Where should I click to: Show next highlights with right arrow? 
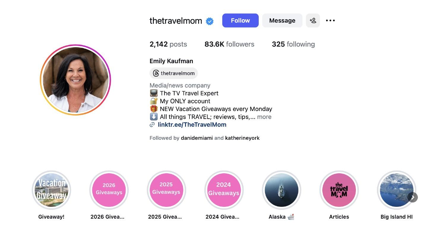point(413,197)
